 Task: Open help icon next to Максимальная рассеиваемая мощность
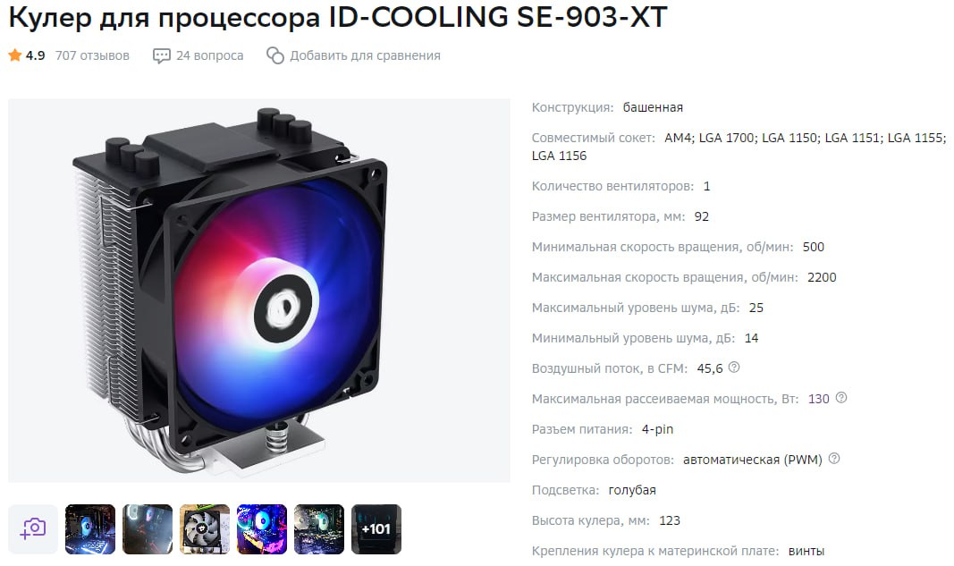tap(840, 398)
